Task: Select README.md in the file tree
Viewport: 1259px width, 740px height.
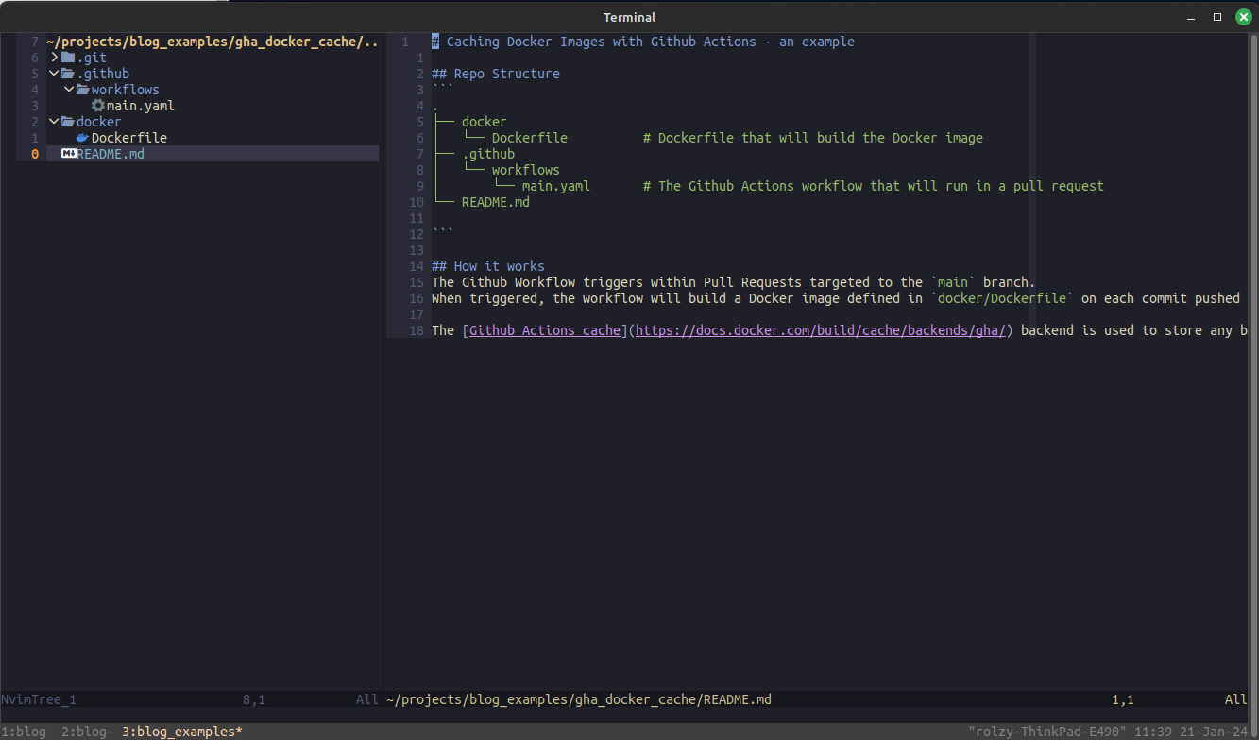Action: coord(111,153)
